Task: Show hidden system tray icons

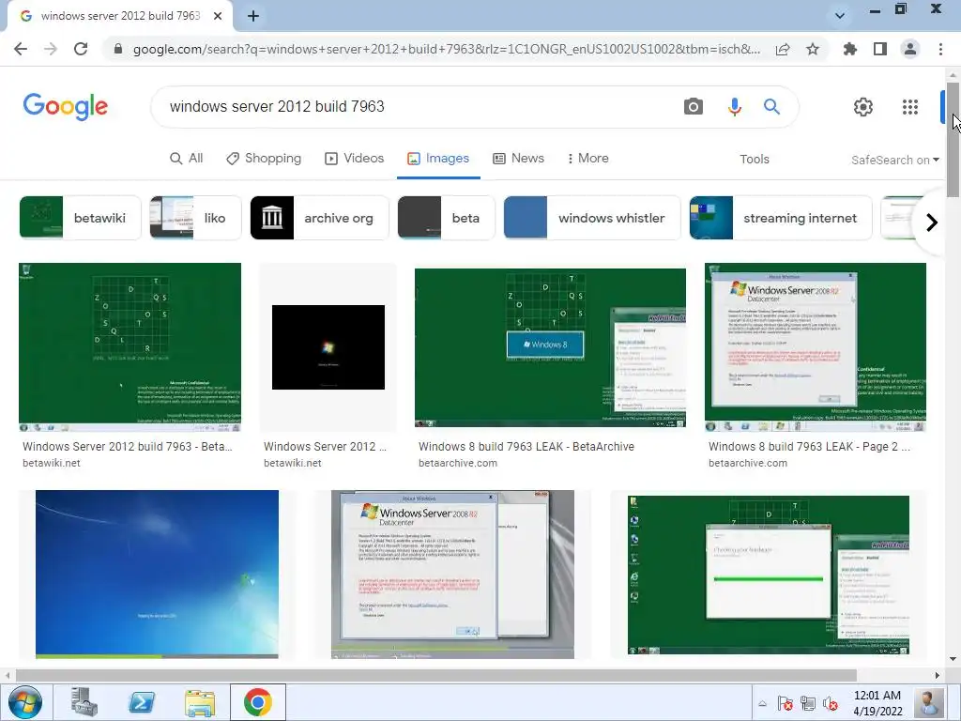Action: pos(762,703)
